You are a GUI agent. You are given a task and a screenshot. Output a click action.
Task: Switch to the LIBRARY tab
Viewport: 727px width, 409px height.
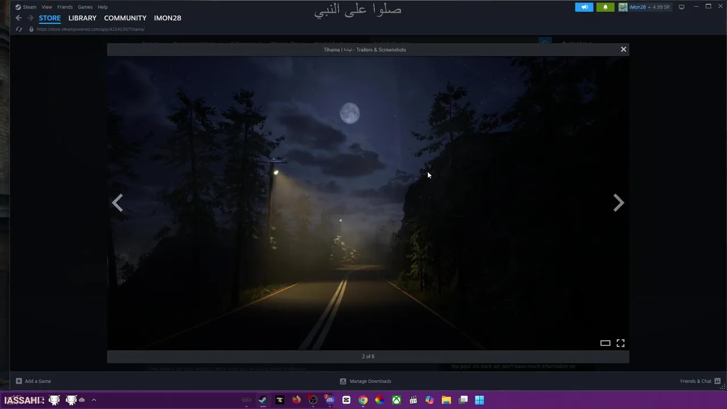coord(82,18)
